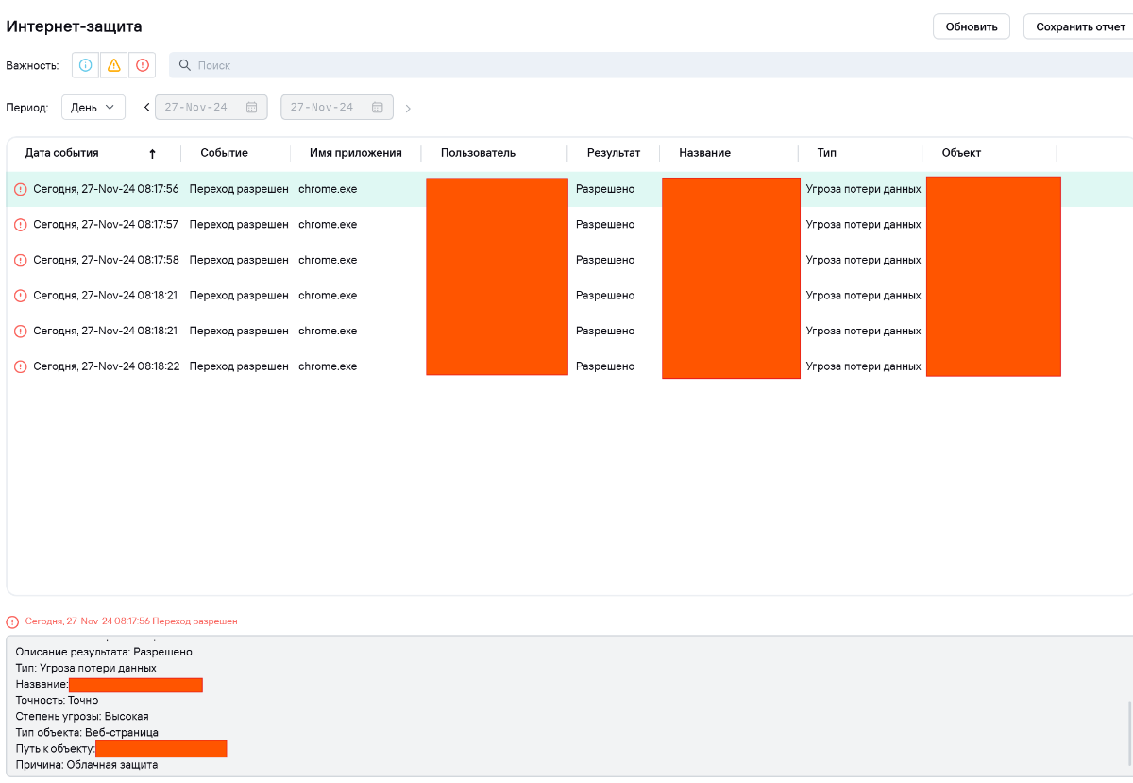Go to the previous period with the left chevron
The width and height of the screenshot is (1133, 783).
[x=146, y=108]
